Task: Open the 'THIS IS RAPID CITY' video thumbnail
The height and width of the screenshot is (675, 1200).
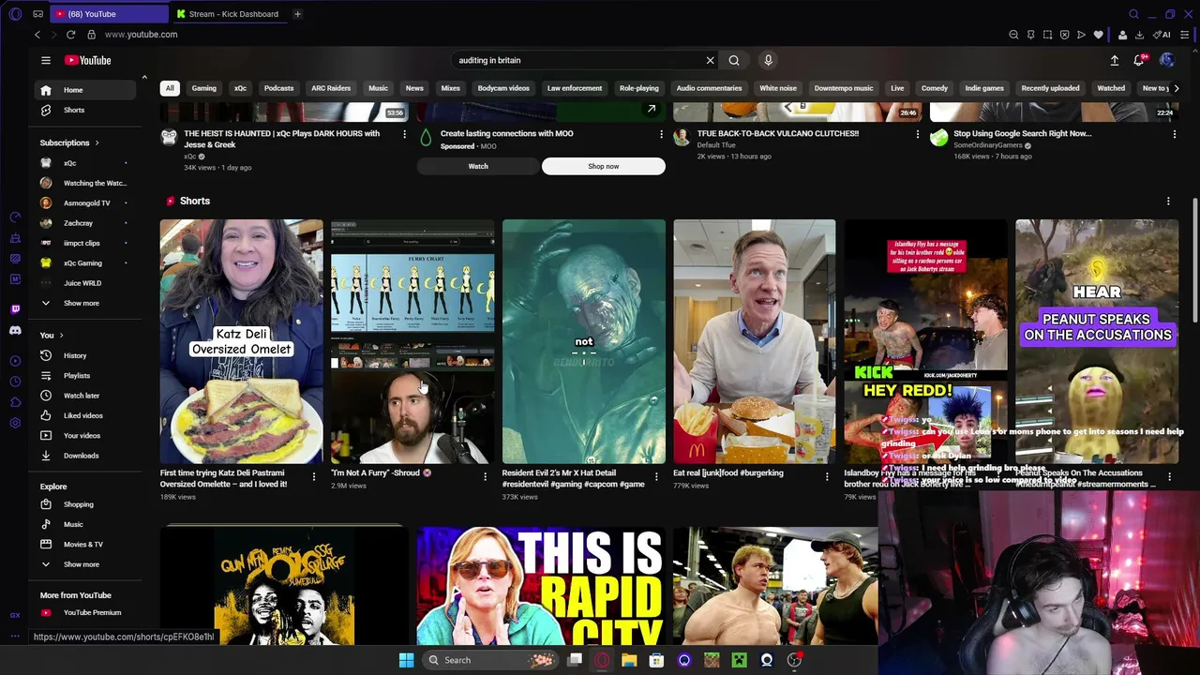Action: (541, 586)
